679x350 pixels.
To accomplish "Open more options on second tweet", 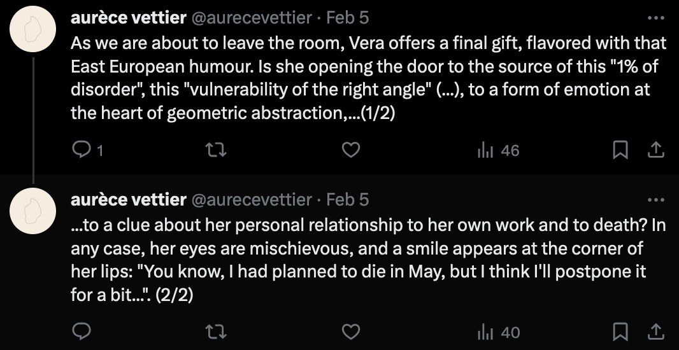I will [655, 199].
